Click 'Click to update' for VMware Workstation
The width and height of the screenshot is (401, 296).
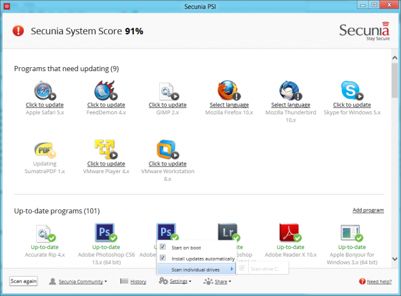pyautogui.click(x=168, y=164)
